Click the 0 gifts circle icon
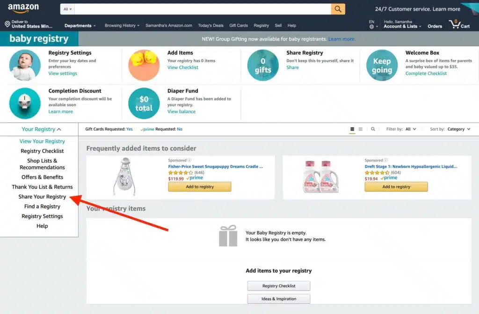The width and height of the screenshot is (479, 314). click(x=263, y=65)
